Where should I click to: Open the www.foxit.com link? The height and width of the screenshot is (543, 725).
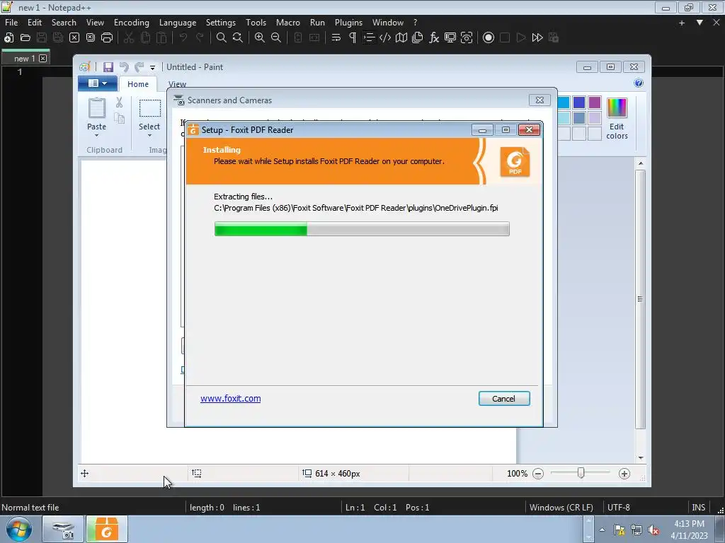tap(230, 399)
